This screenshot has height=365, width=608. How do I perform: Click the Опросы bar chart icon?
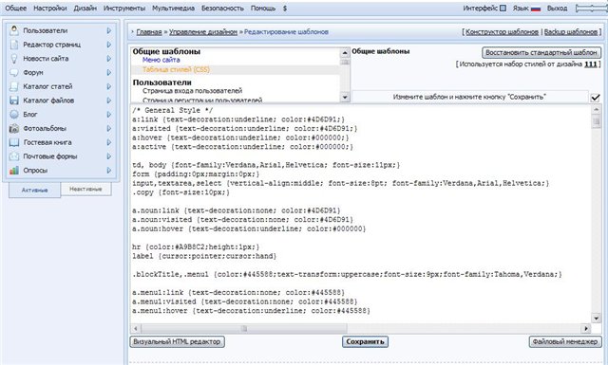(x=14, y=170)
